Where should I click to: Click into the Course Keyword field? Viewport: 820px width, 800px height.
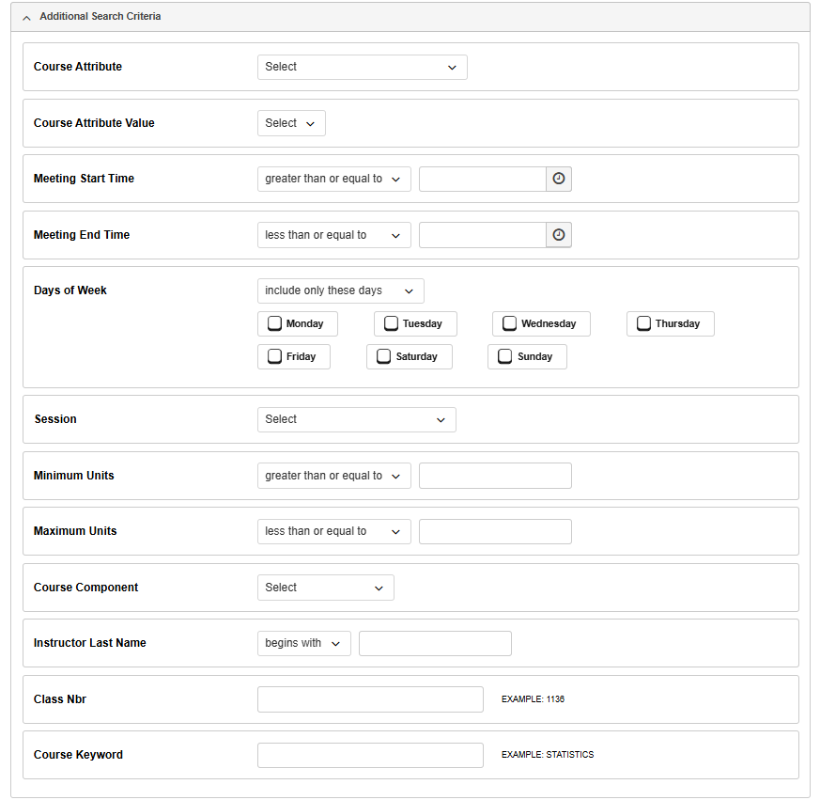(x=370, y=755)
